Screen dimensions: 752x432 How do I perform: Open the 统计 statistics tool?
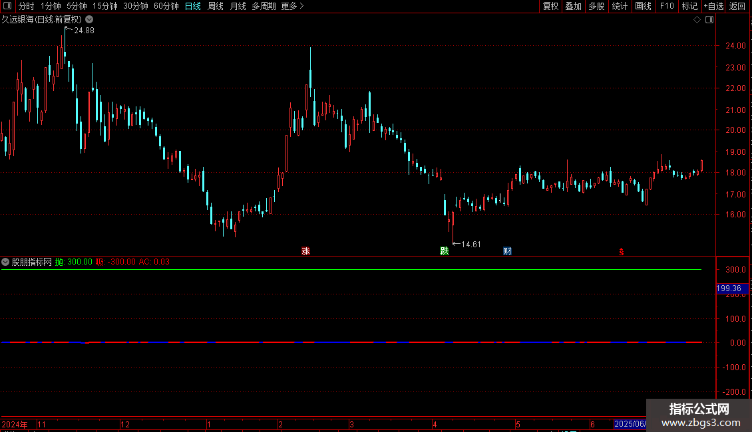click(620, 6)
